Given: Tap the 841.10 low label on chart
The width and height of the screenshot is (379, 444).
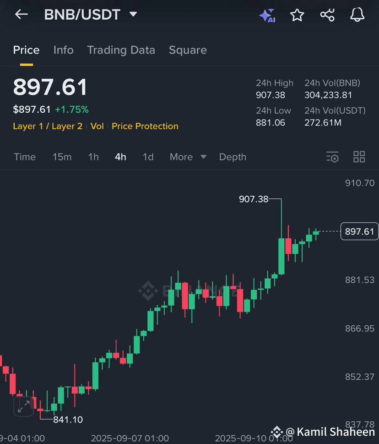Looking at the screenshot, I should (68, 420).
